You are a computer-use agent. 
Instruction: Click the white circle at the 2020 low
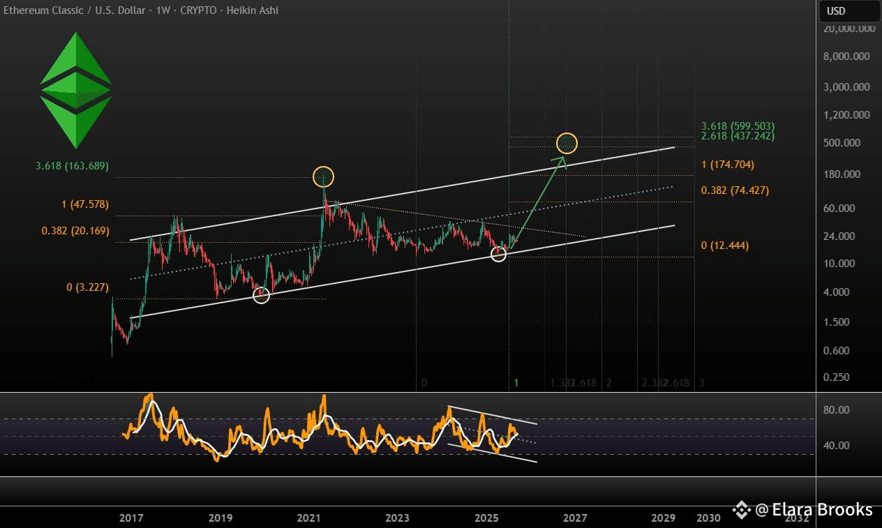(x=261, y=295)
